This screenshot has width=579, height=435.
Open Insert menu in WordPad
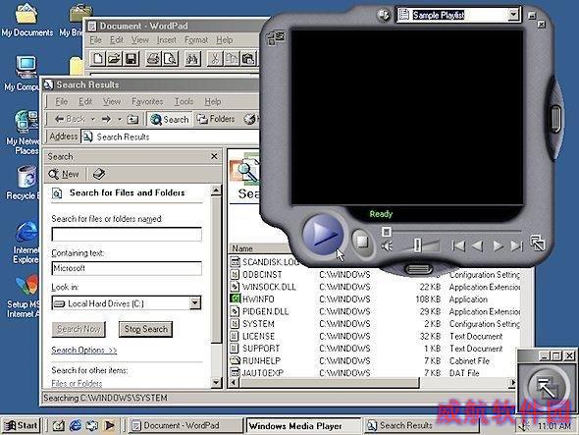(x=167, y=40)
